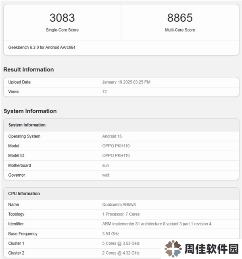Viewport: 242px width, 259px height.
Task: Click the Governor label
Action: 17,175
